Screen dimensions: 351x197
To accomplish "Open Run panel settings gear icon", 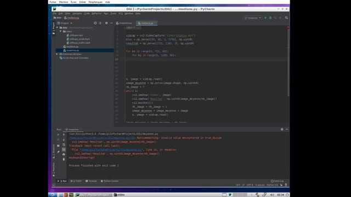I will pyautogui.click(x=282, y=129).
